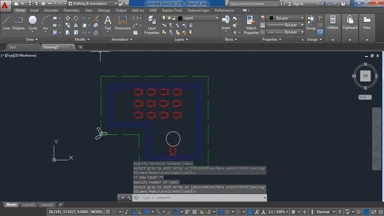Click the command line input field
384x216 pixels.
point(199,197)
